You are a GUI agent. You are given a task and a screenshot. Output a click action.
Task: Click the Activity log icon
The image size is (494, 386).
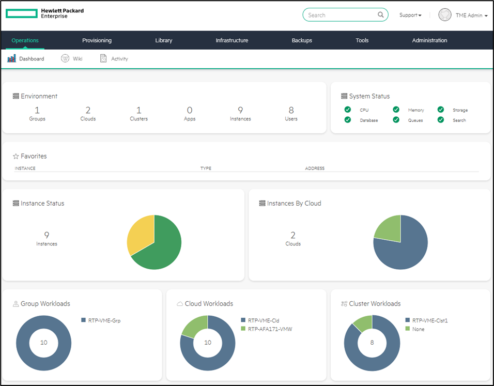pyautogui.click(x=103, y=59)
